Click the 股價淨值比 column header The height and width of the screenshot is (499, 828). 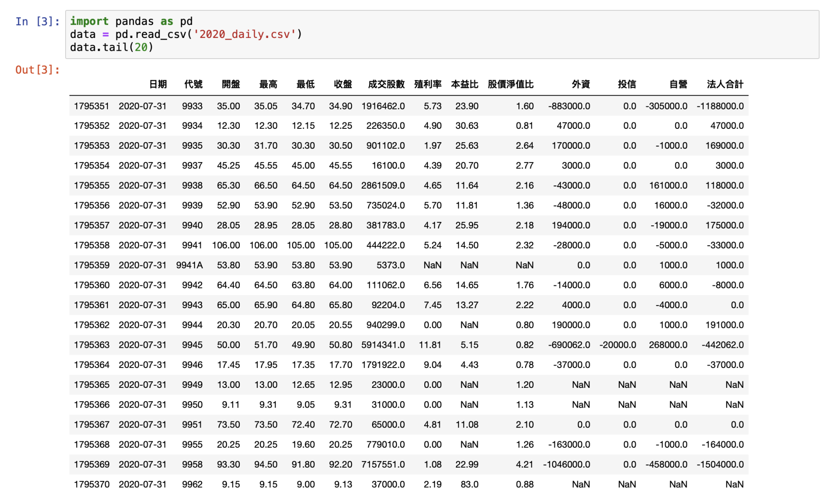[511, 84]
